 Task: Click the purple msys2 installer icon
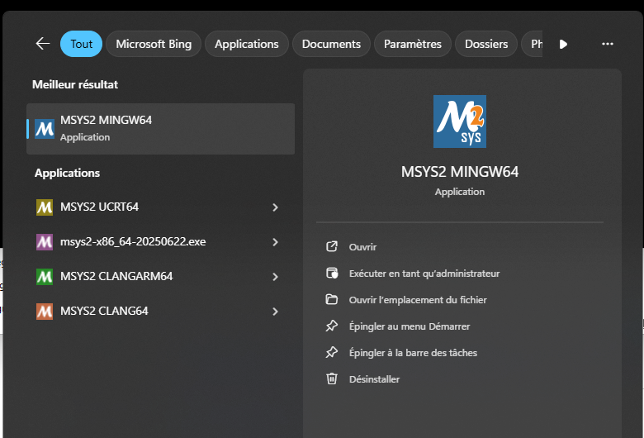coord(45,242)
